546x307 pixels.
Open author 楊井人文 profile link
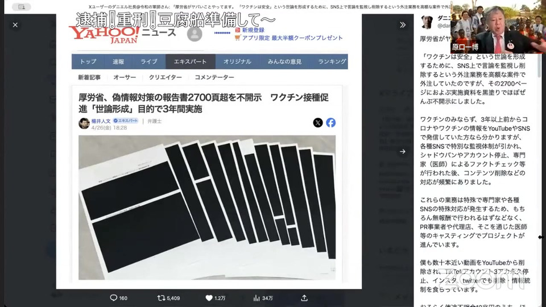point(101,121)
